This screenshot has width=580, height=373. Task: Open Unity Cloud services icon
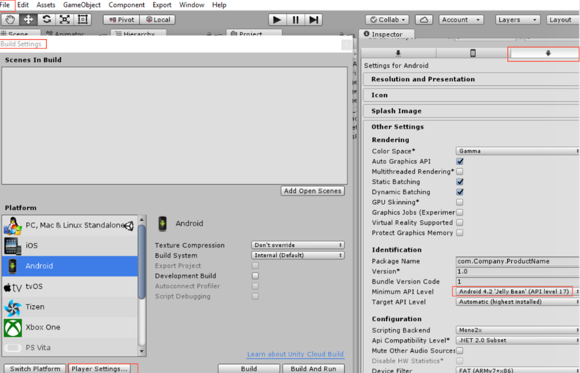coord(424,19)
